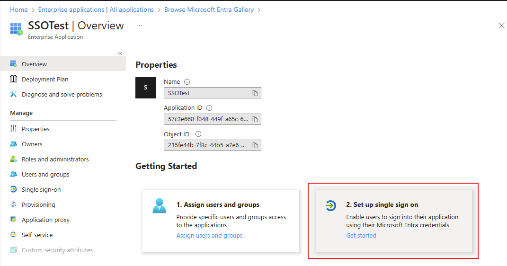Screen dimensions: 507x266
Task: Copy the Object ID to clipboard
Action: [x=255, y=145]
